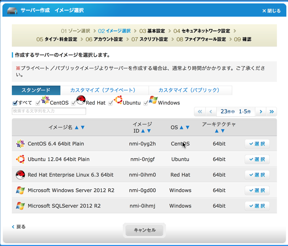Viewport: 288px width, 246px height.
Task: Open the スタンダード tab
Action: click(36, 90)
